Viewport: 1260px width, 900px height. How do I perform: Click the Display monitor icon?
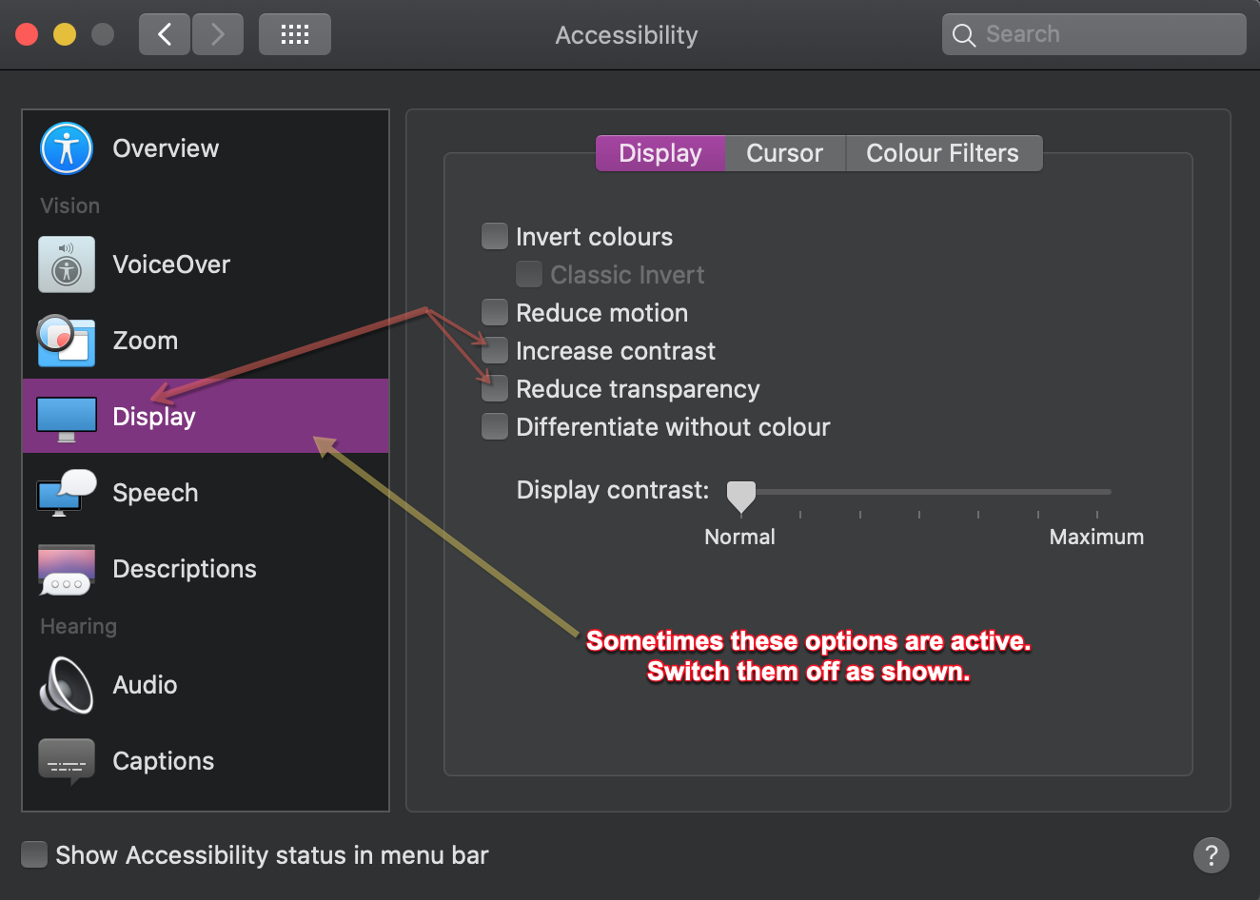[67, 419]
